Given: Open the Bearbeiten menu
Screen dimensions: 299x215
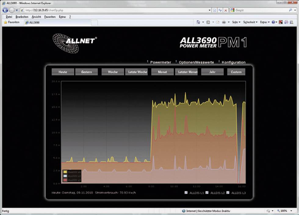Looking at the screenshot, I should [22, 17].
